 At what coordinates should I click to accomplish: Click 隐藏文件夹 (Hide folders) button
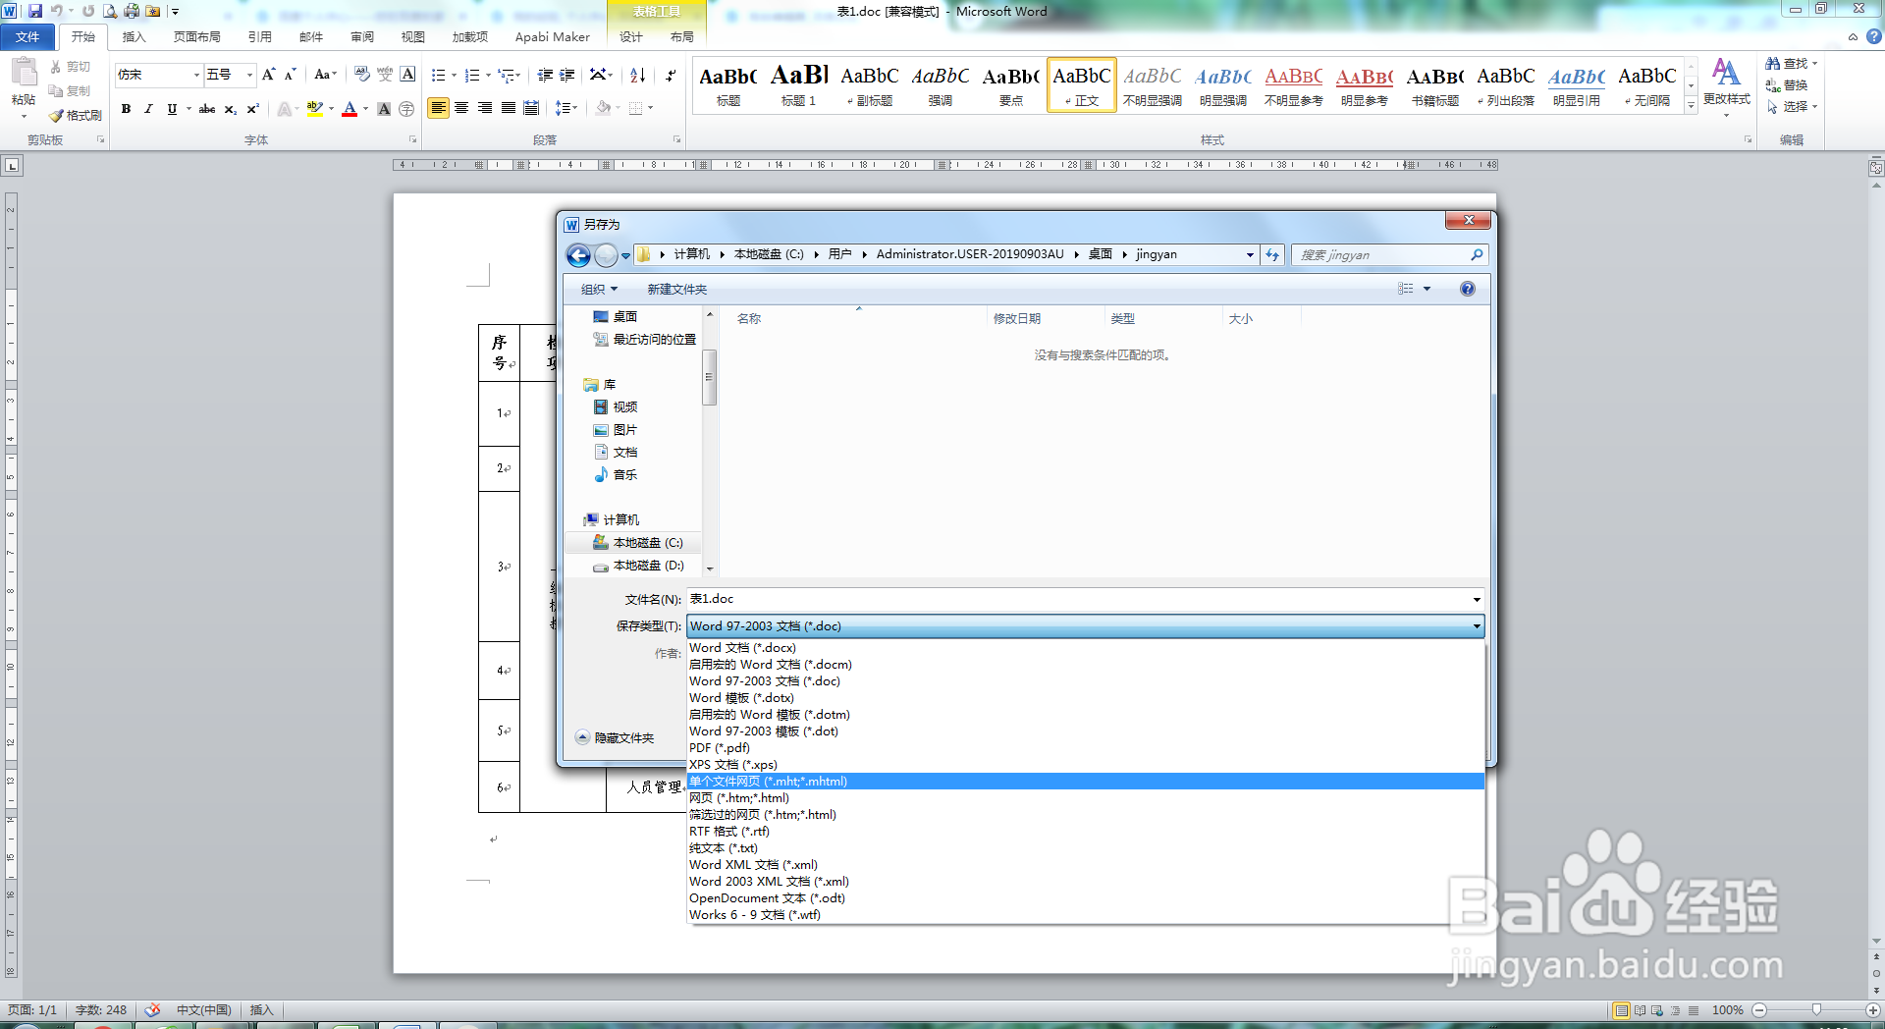coord(616,737)
